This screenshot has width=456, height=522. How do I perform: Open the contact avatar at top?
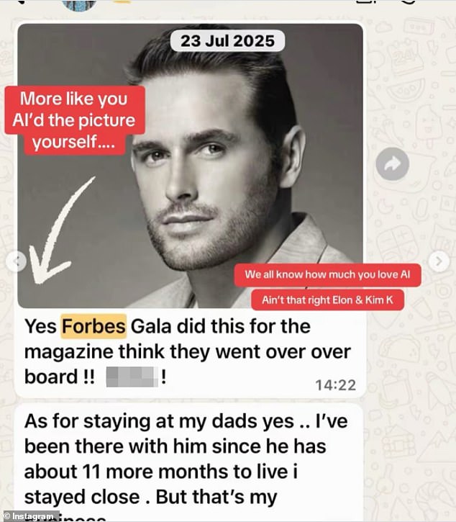(80, 4)
